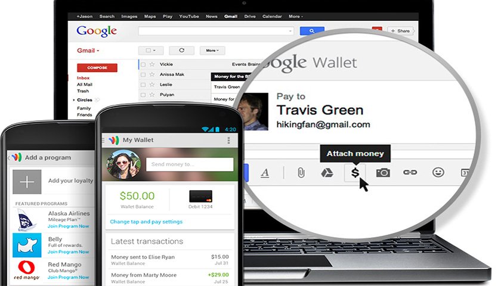The height and width of the screenshot is (286, 501).
Task: Check the Leslie email checkbox
Action: tap(143, 85)
